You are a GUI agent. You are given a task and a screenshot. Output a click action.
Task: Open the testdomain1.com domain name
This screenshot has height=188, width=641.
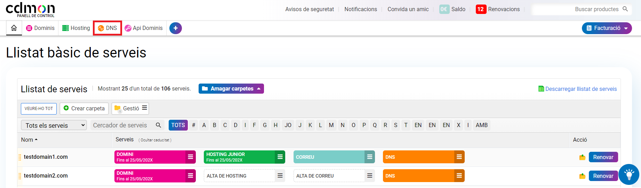pyautogui.click(x=46, y=157)
